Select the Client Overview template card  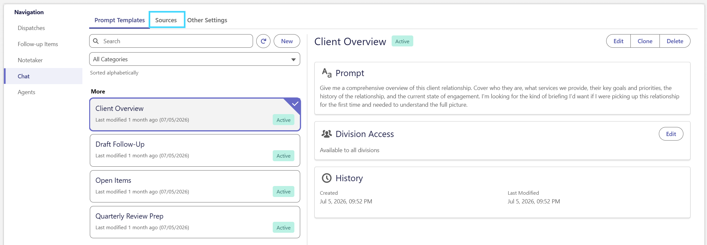(x=195, y=114)
